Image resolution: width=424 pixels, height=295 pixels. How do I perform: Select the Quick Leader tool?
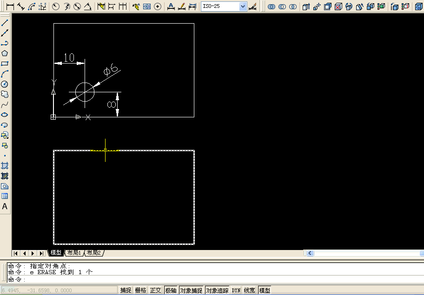pyautogui.click(x=136, y=6)
